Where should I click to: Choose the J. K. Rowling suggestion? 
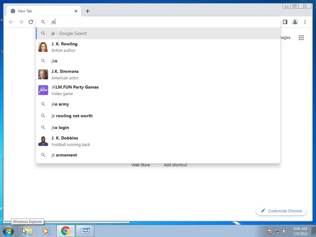(158, 47)
